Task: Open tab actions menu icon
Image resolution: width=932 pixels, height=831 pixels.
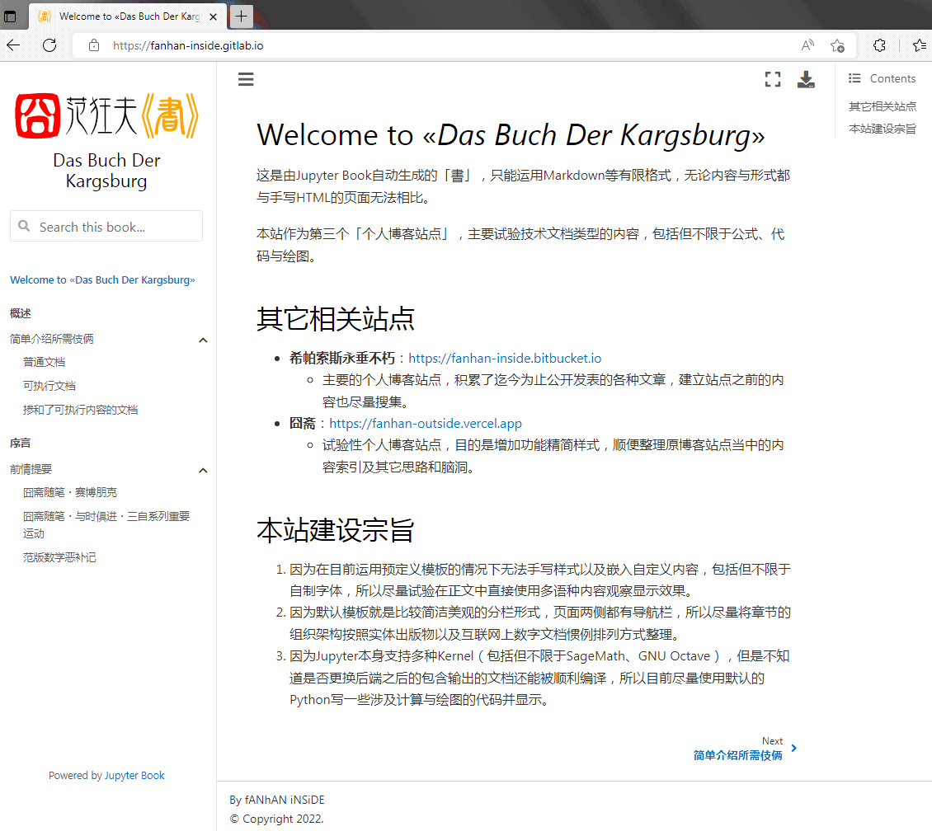Action: click(x=10, y=16)
